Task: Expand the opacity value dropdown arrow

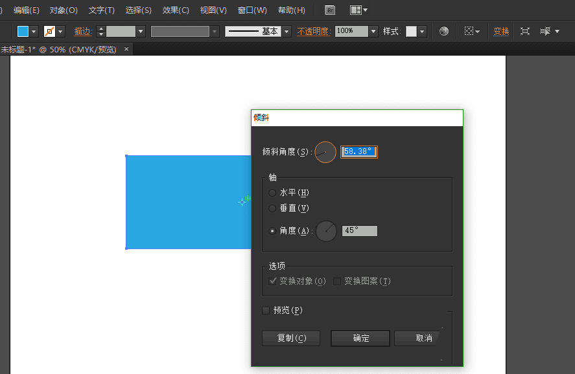Action: 373,32
